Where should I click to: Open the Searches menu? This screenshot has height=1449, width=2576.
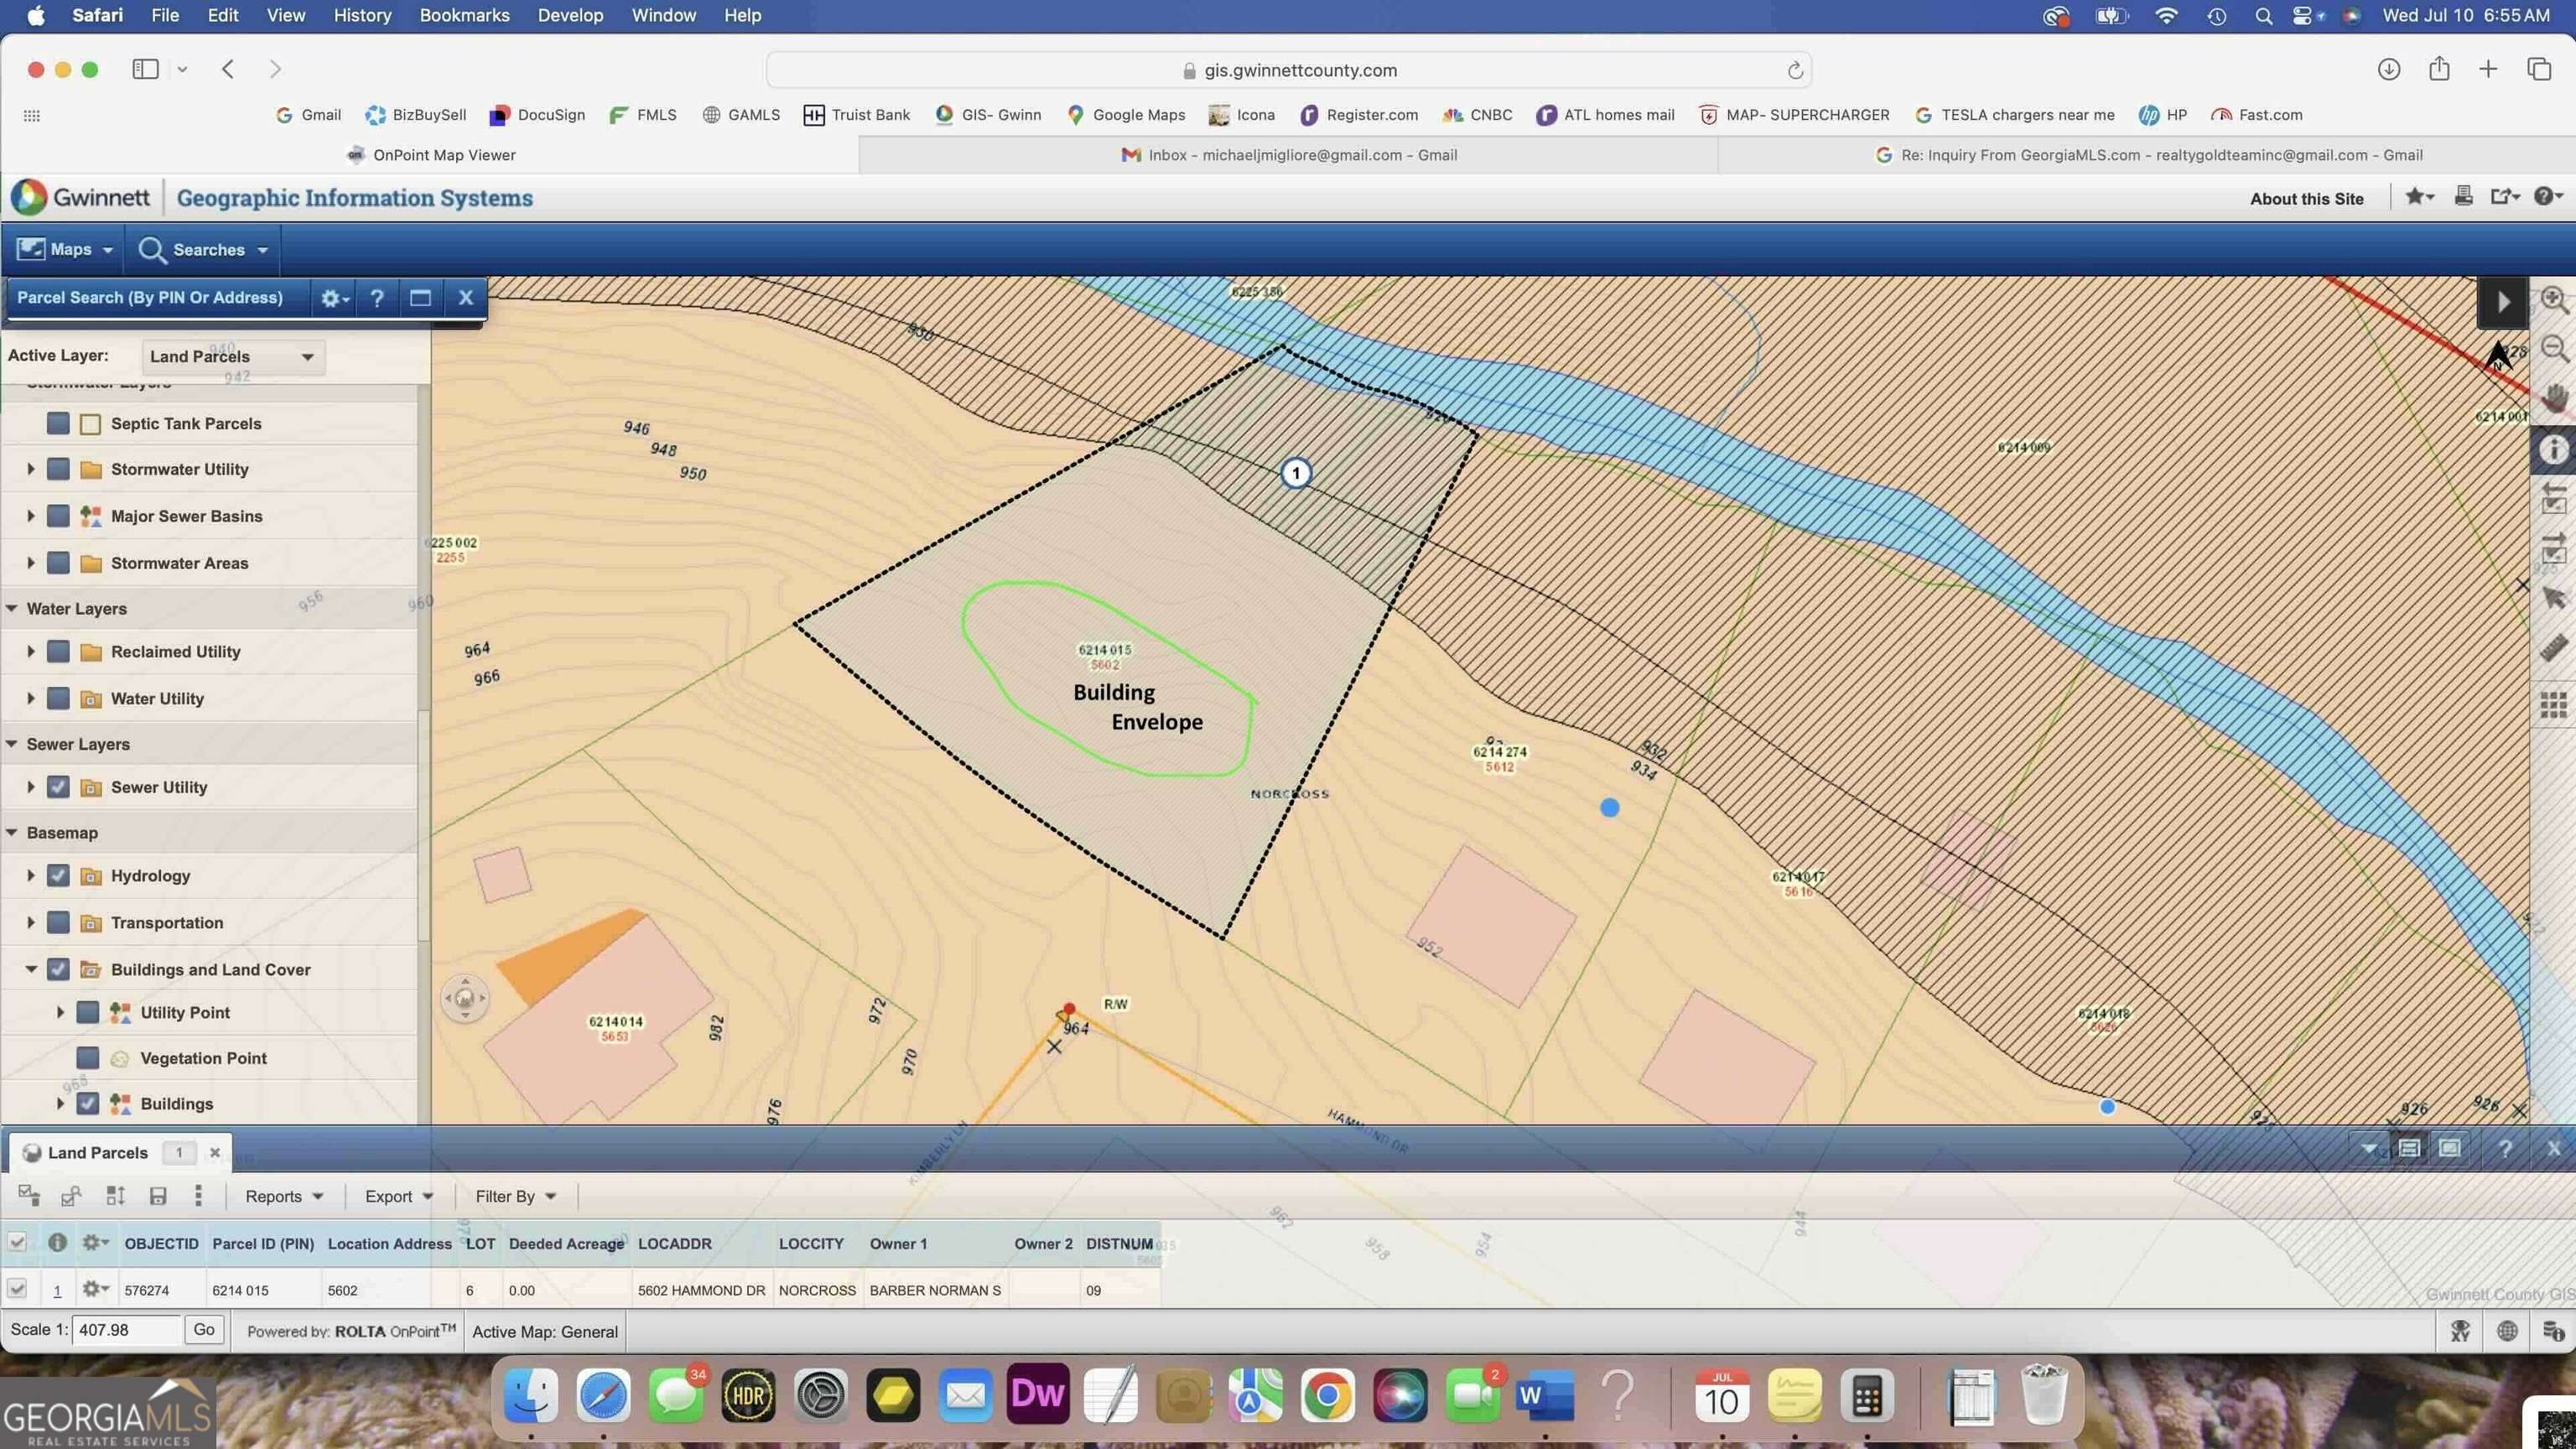(205, 249)
